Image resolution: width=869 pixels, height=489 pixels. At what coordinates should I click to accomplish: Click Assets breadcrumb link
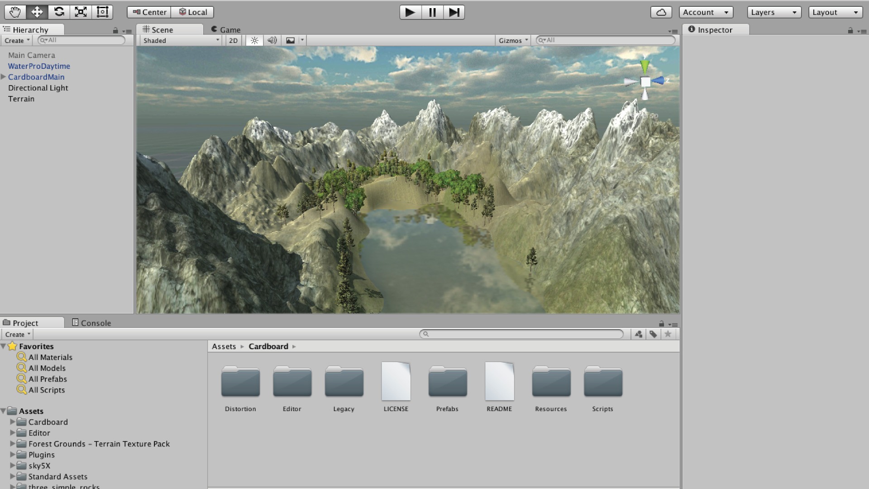point(224,346)
